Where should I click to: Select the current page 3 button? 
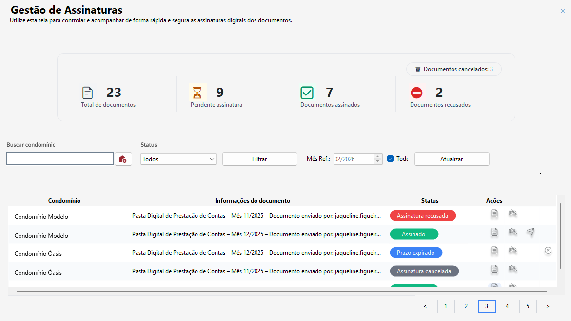[487, 306]
